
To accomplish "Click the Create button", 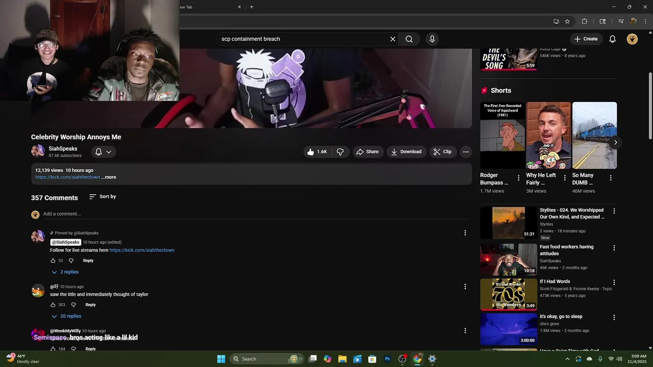I will pos(586,39).
